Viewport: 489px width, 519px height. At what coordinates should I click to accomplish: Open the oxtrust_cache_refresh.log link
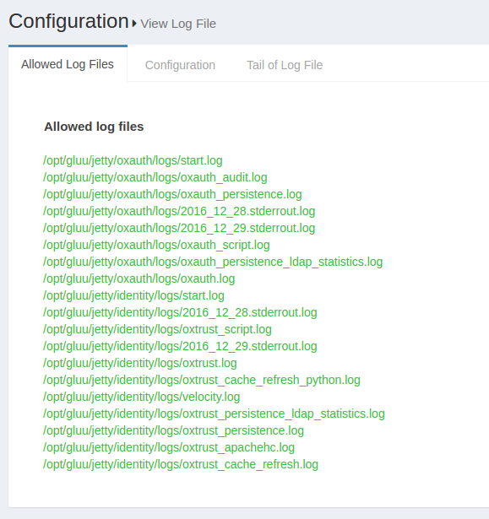[x=181, y=464]
